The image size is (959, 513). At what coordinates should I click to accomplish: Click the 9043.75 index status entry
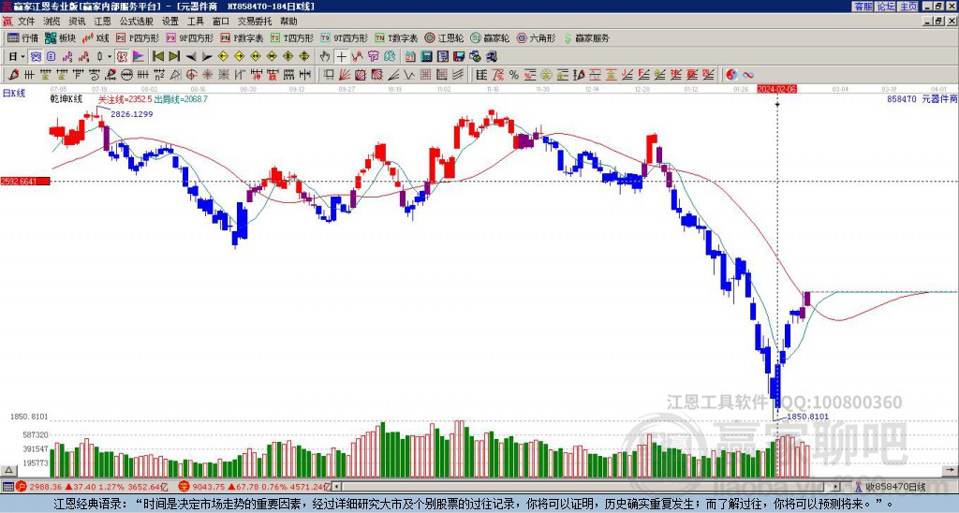click(253, 488)
